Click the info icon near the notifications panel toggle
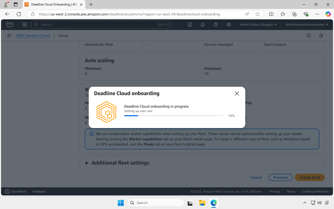 click(x=309, y=35)
